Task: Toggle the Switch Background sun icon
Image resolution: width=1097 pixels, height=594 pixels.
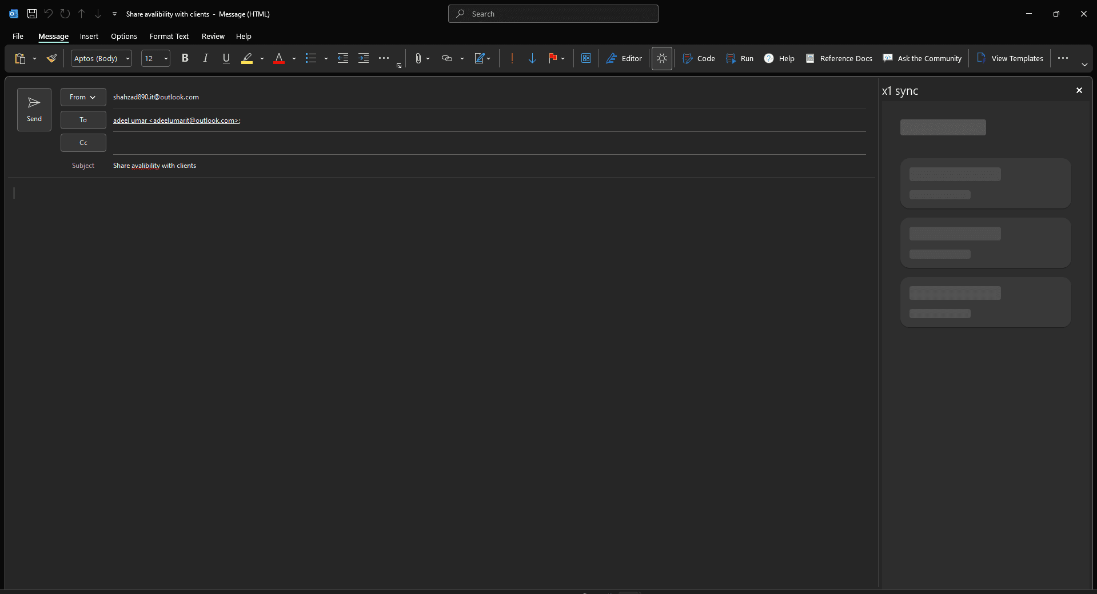Action: (661, 58)
